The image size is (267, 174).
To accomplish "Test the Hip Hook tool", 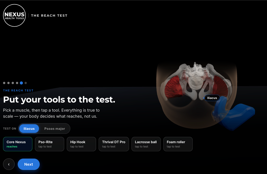I will (x=81, y=144).
